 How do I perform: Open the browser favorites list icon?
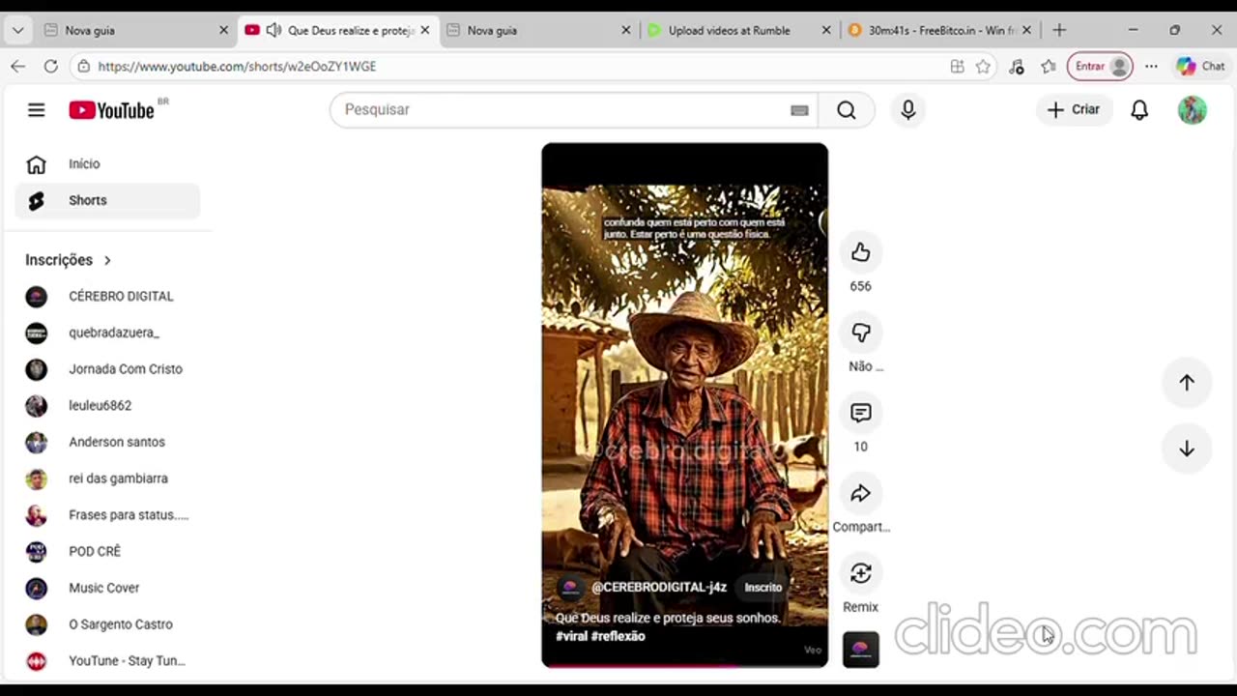point(1049,67)
